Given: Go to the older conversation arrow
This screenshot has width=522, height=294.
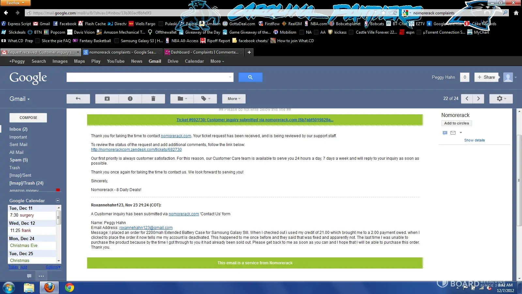Looking at the screenshot, I should point(478,99).
